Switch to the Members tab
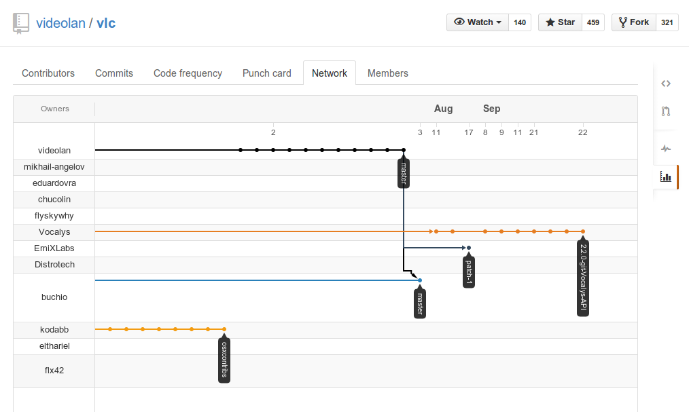 coord(388,73)
